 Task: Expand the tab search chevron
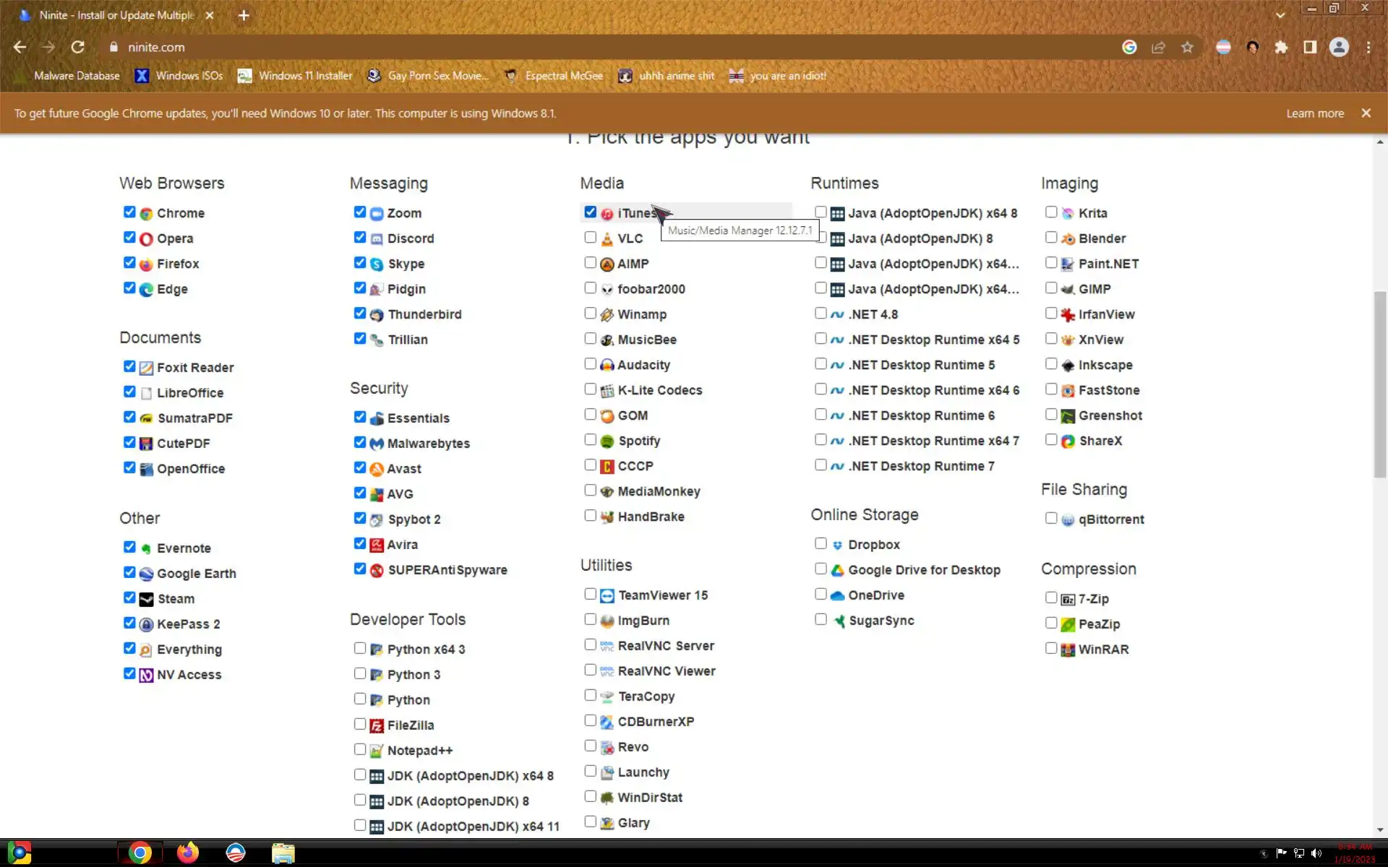(1280, 15)
